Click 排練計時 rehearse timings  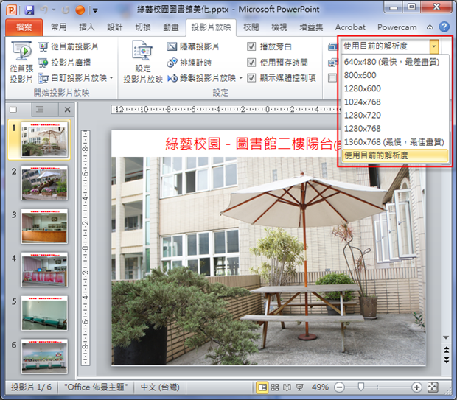pyautogui.click(x=189, y=63)
